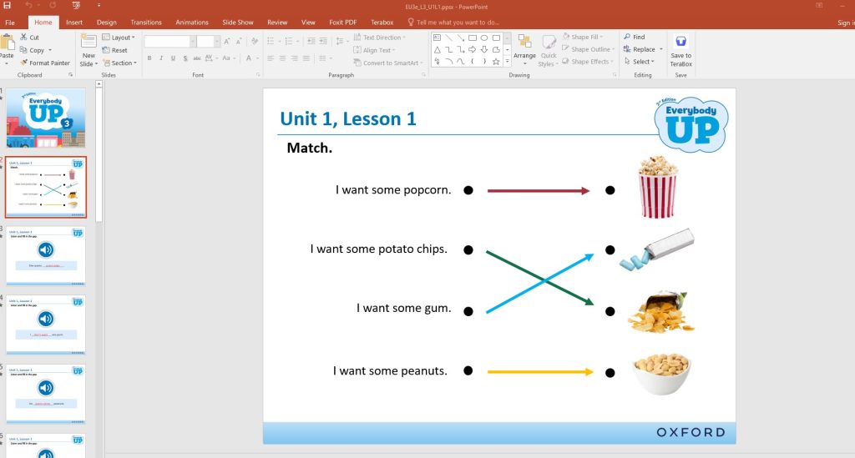This screenshot has height=458, width=855.
Task: Open Shape Fill color options
Action: pyautogui.click(x=583, y=37)
